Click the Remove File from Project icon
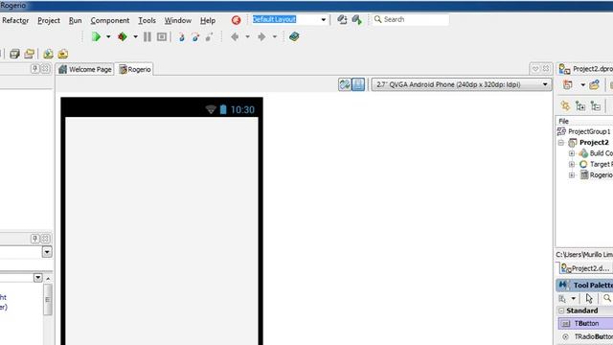 pos(62,54)
